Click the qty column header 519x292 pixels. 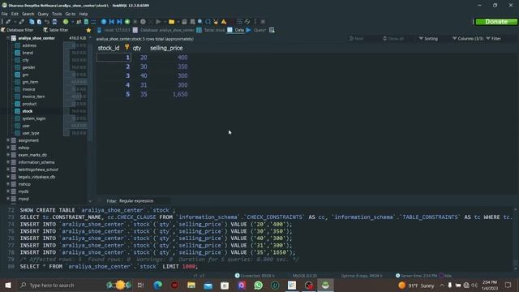[137, 48]
